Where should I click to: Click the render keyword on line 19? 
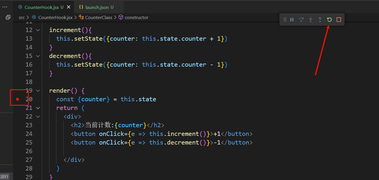click(x=60, y=91)
